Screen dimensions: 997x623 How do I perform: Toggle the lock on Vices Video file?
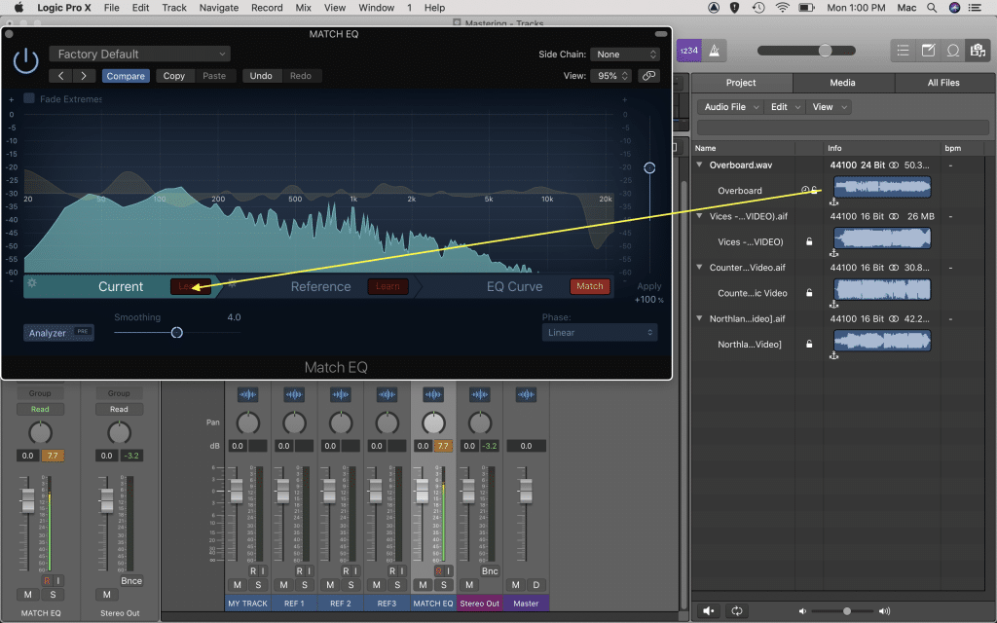click(809, 243)
